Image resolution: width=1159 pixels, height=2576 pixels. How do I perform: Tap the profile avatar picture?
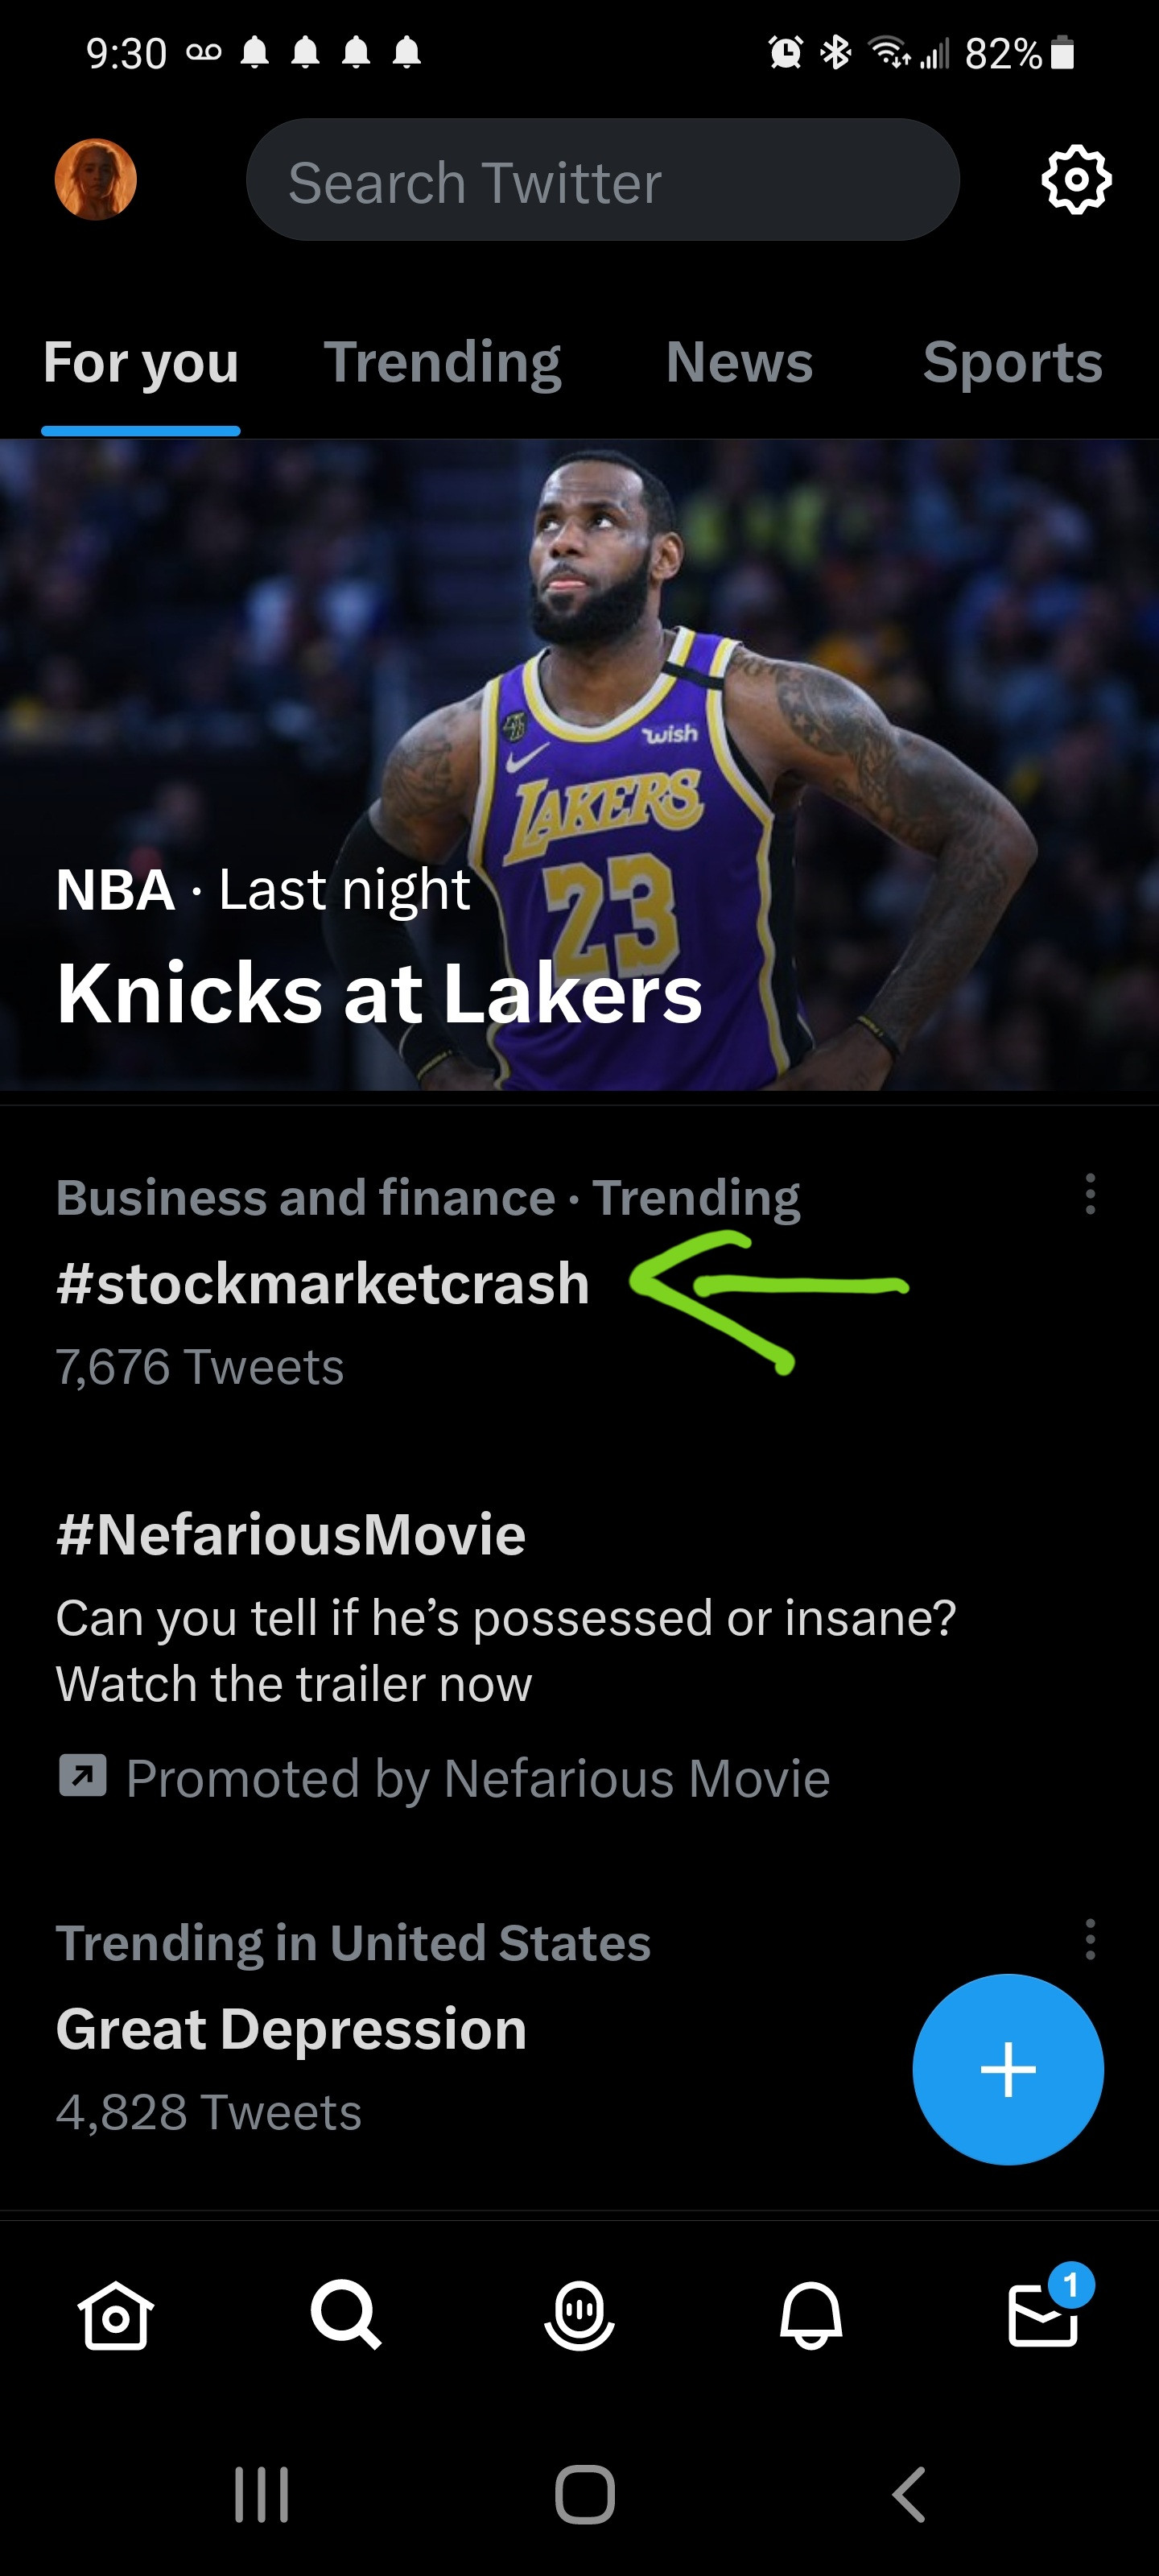pyautogui.click(x=96, y=180)
